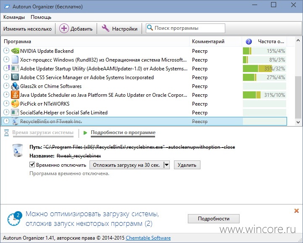Click the clock icon beside Хост-процесс Windows row
Screen dimensions: 303x243
[x=6, y=59]
